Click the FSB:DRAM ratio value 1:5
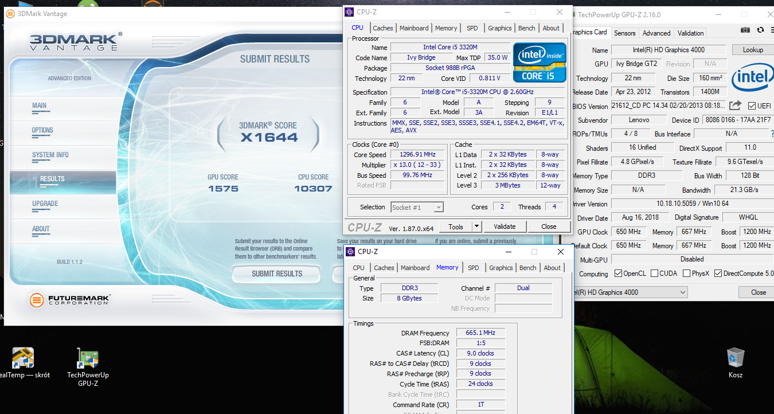 [x=480, y=343]
